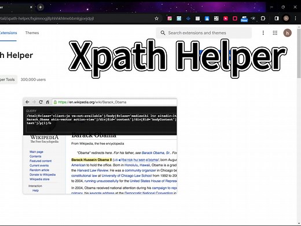301x226 pixels.
Task: Open Chrome's three-dot customize menu
Action: pyautogui.click(x=295, y=19)
